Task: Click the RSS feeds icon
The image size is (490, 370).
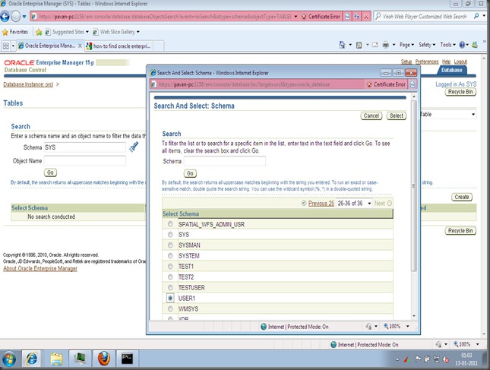Action: (x=359, y=45)
